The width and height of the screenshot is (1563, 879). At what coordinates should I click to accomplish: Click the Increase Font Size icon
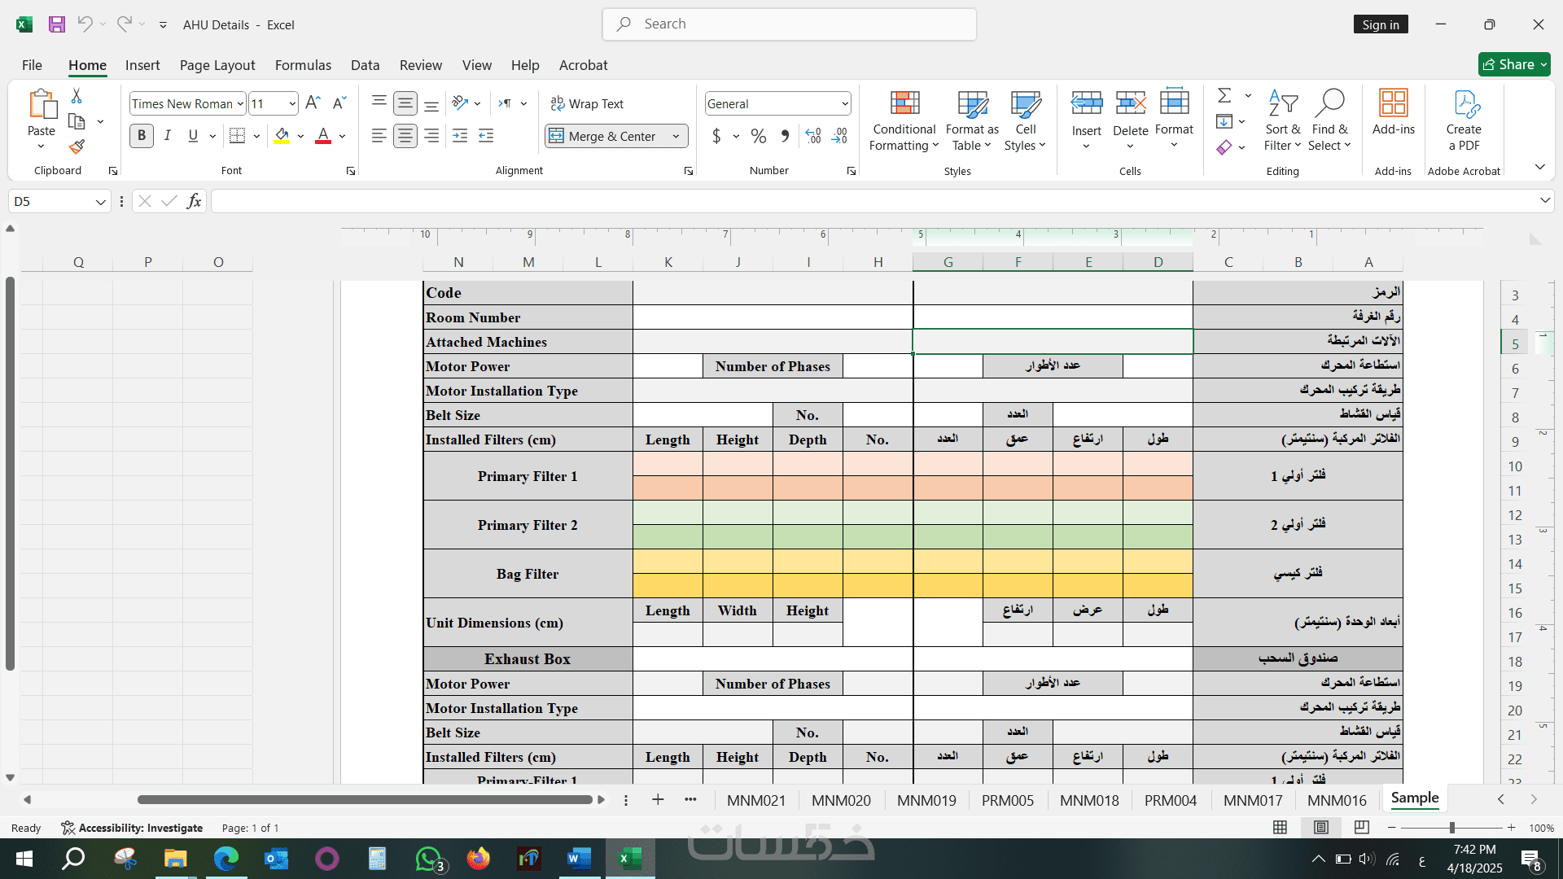click(x=313, y=103)
